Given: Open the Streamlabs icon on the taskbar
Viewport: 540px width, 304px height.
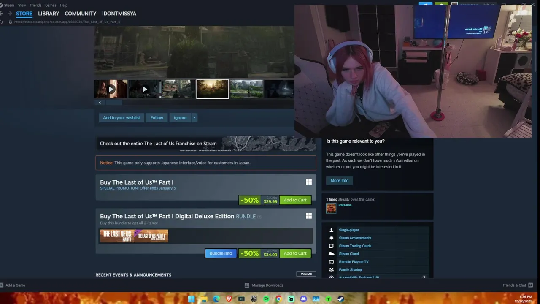Looking at the screenshot, I should click(x=291, y=299).
